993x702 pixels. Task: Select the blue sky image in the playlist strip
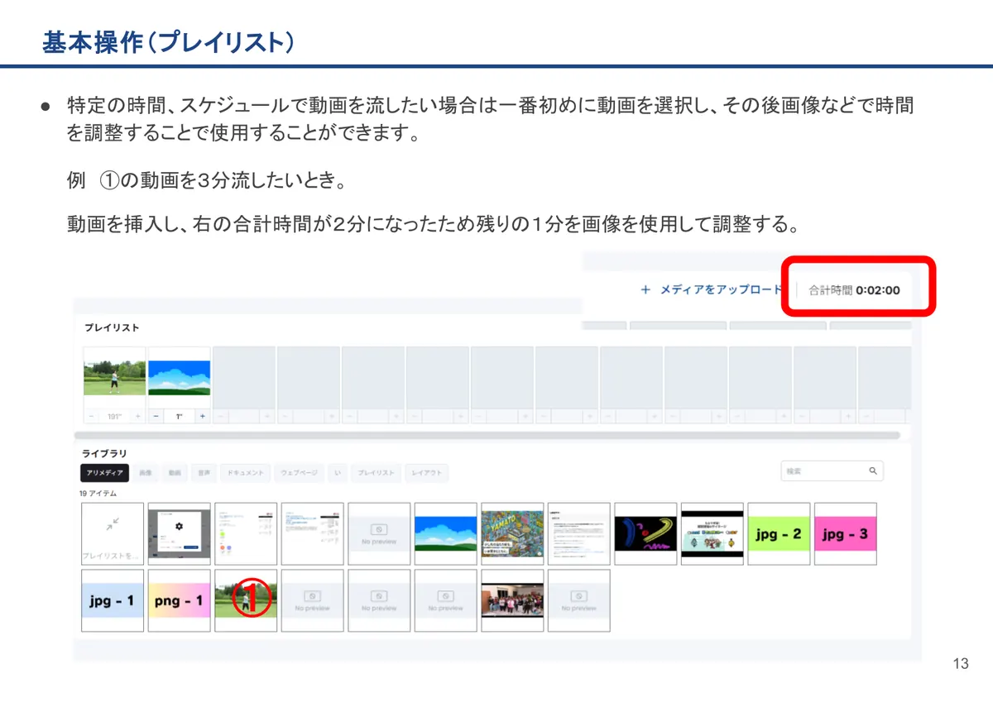click(179, 378)
